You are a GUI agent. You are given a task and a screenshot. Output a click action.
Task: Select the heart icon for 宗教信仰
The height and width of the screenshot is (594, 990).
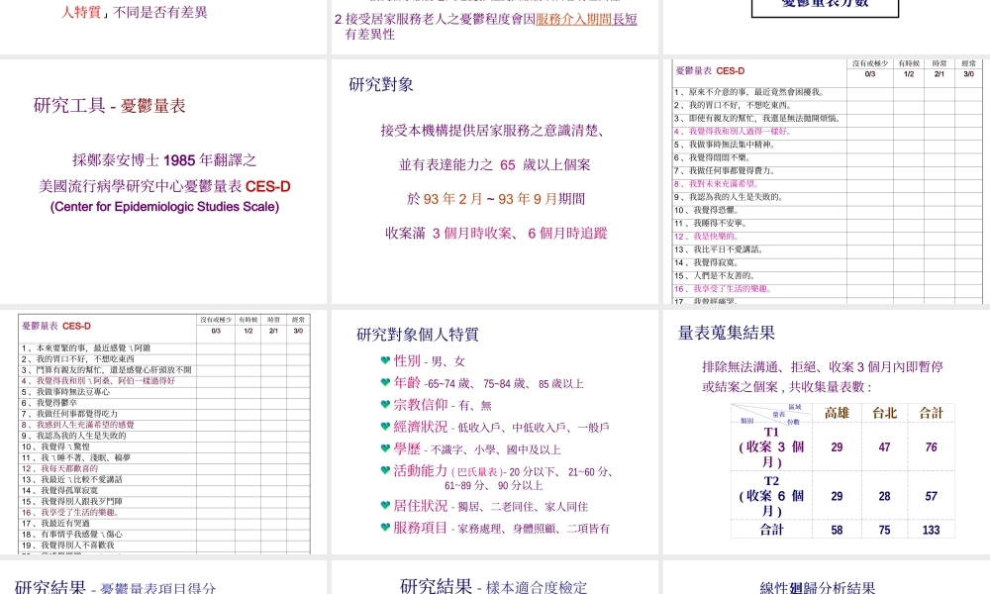pyautogui.click(x=385, y=404)
